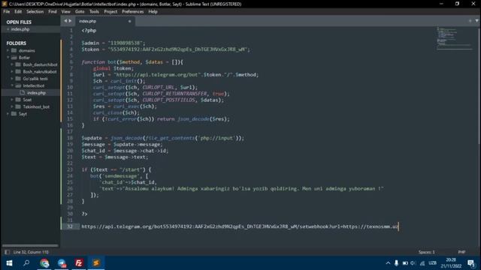Expand the Bosh_nakrutkabot folder
481x270 pixels.
(12, 72)
